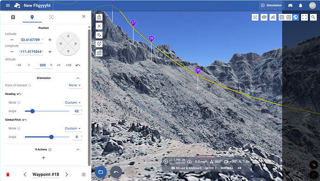Nudge waypoint north with the up arrow

(x=68, y=36)
